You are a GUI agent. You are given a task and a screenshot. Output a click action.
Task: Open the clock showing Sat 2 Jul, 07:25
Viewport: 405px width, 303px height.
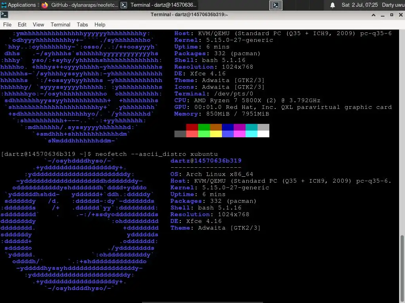coord(360,5)
